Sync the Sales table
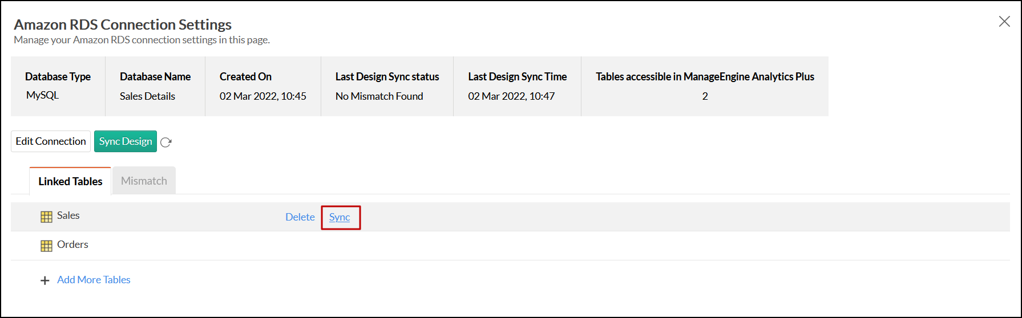The image size is (1022, 318). click(340, 217)
